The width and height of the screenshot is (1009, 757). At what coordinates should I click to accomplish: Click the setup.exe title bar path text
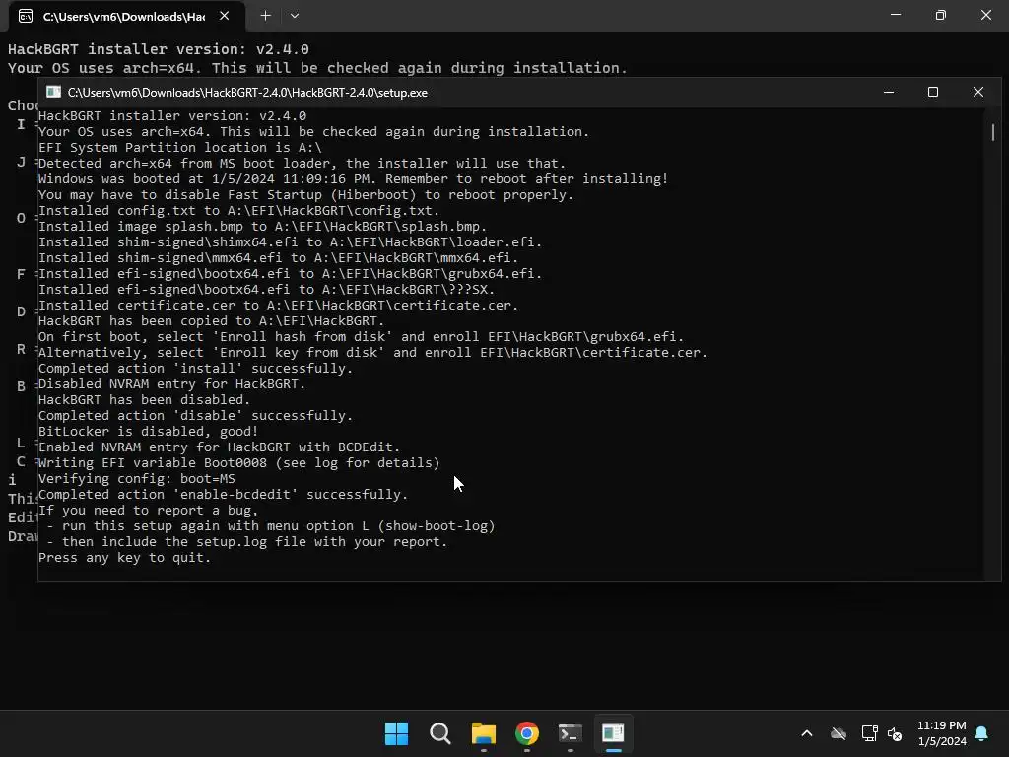[x=247, y=93]
